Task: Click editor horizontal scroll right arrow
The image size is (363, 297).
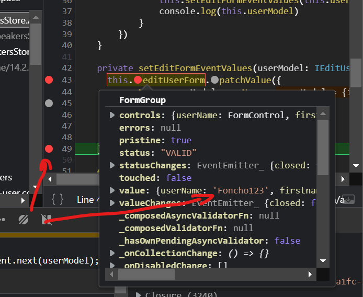Action: click(x=343, y=179)
